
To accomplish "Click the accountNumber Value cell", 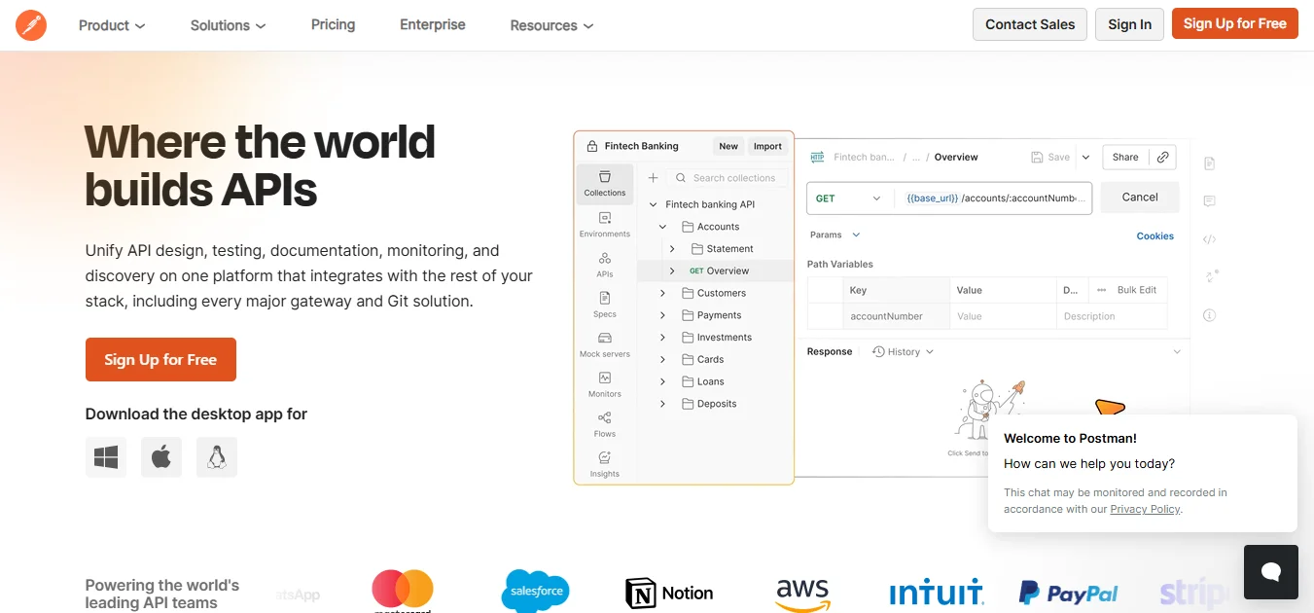I will coord(1003,316).
